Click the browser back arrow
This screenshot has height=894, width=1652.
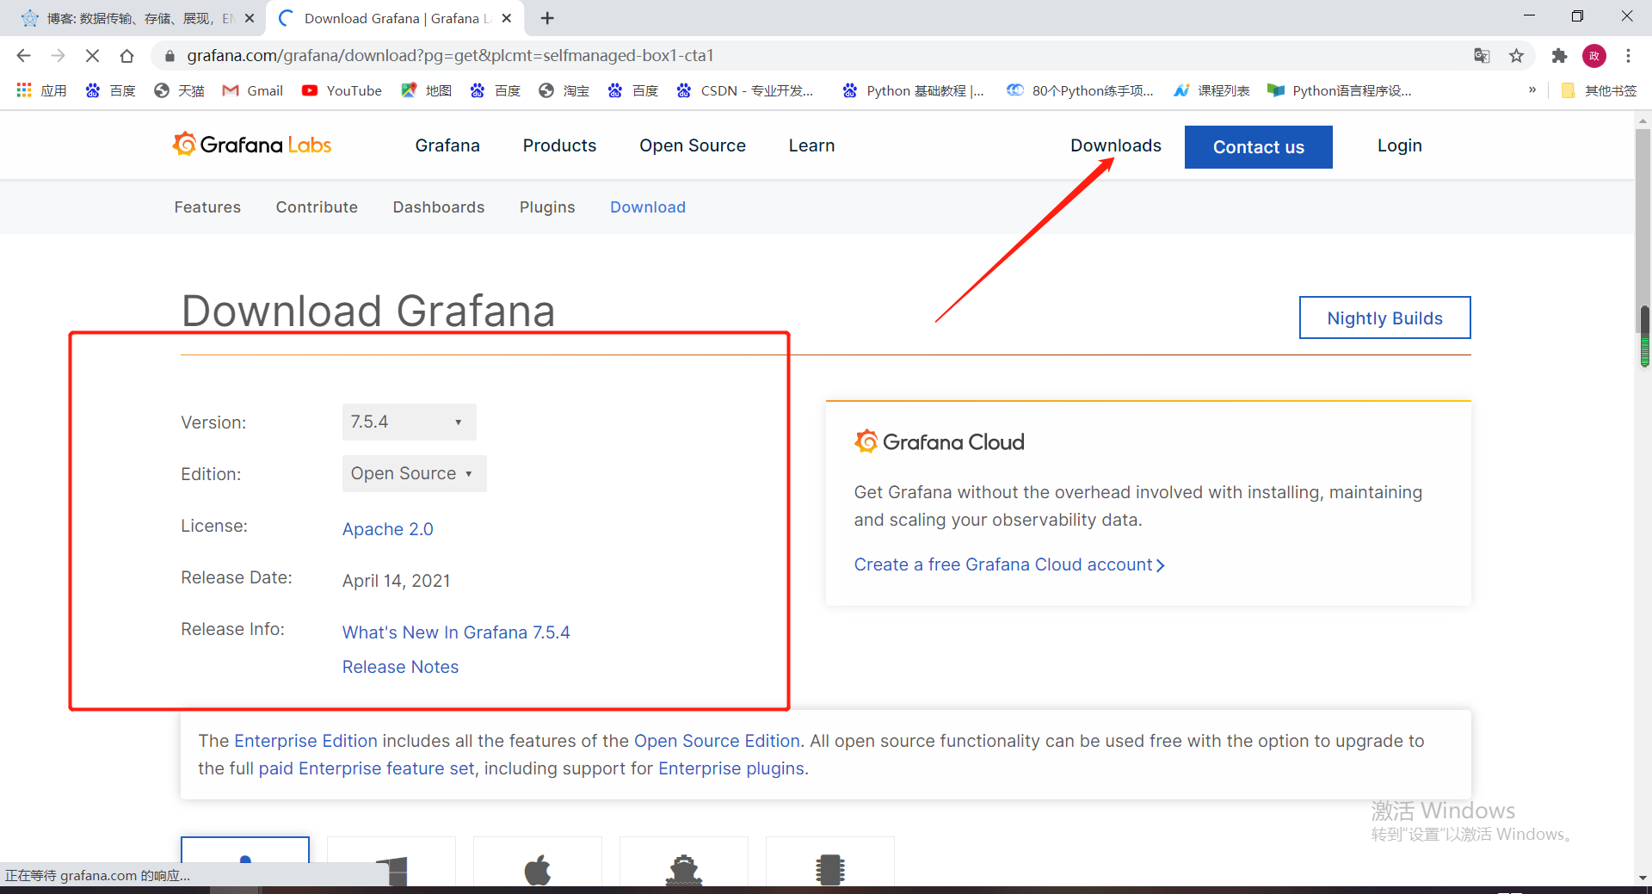[x=23, y=56]
